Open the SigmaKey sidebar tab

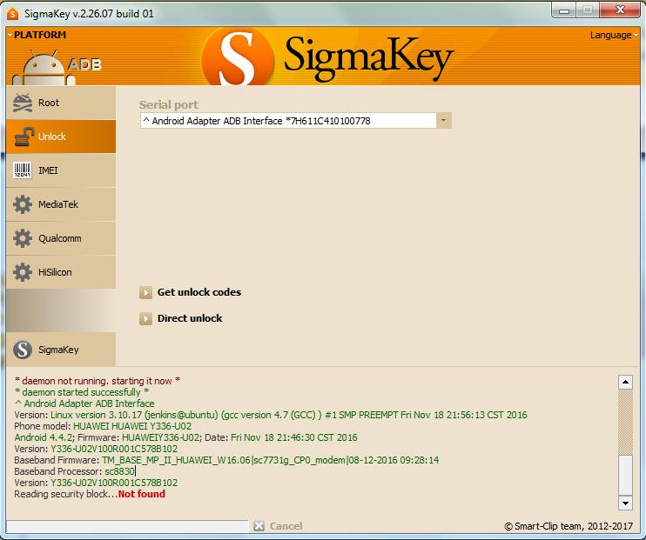(61, 350)
